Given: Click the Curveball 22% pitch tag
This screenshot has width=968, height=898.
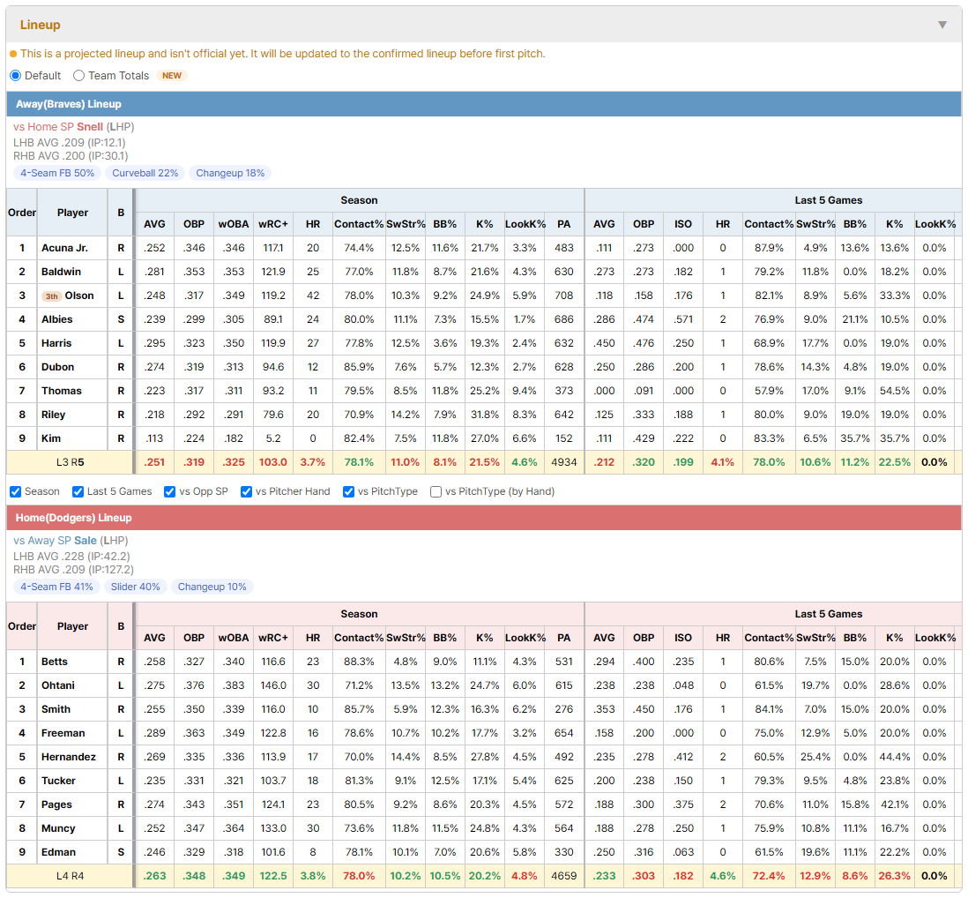Looking at the screenshot, I should tap(145, 173).
